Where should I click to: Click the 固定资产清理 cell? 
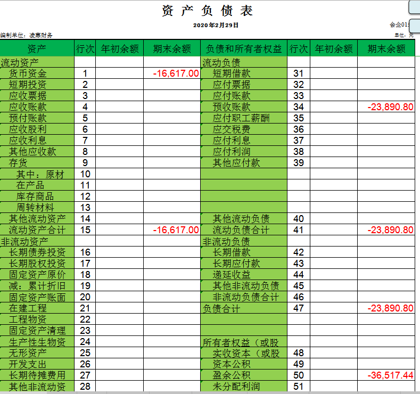click(x=37, y=331)
